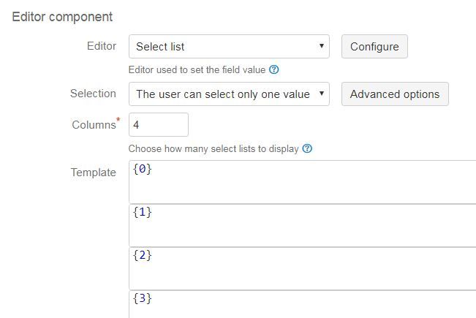Open Advanced options
Image resolution: width=476 pixels, height=318 pixels.
(x=395, y=94)
